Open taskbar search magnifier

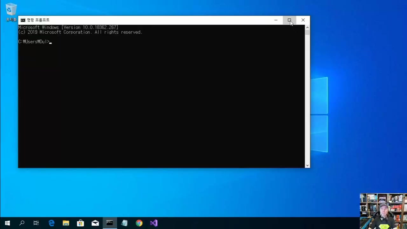[x=22, y=223]
